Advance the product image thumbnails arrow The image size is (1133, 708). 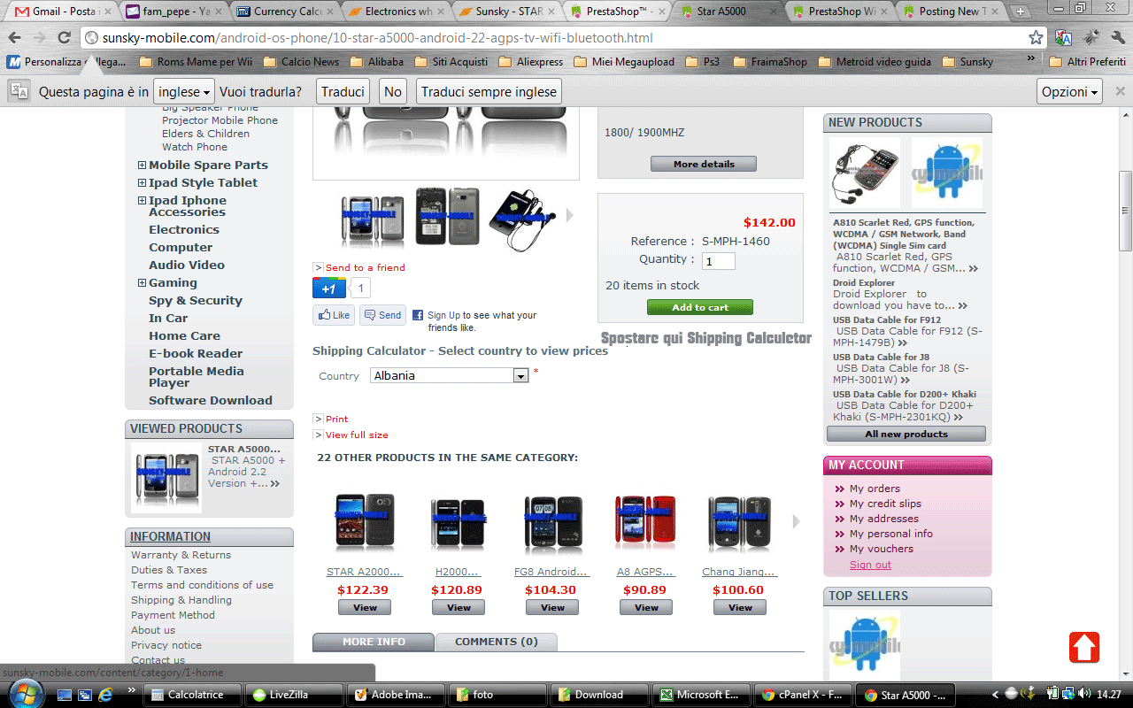pyautogui.click(x=570, y=215)
